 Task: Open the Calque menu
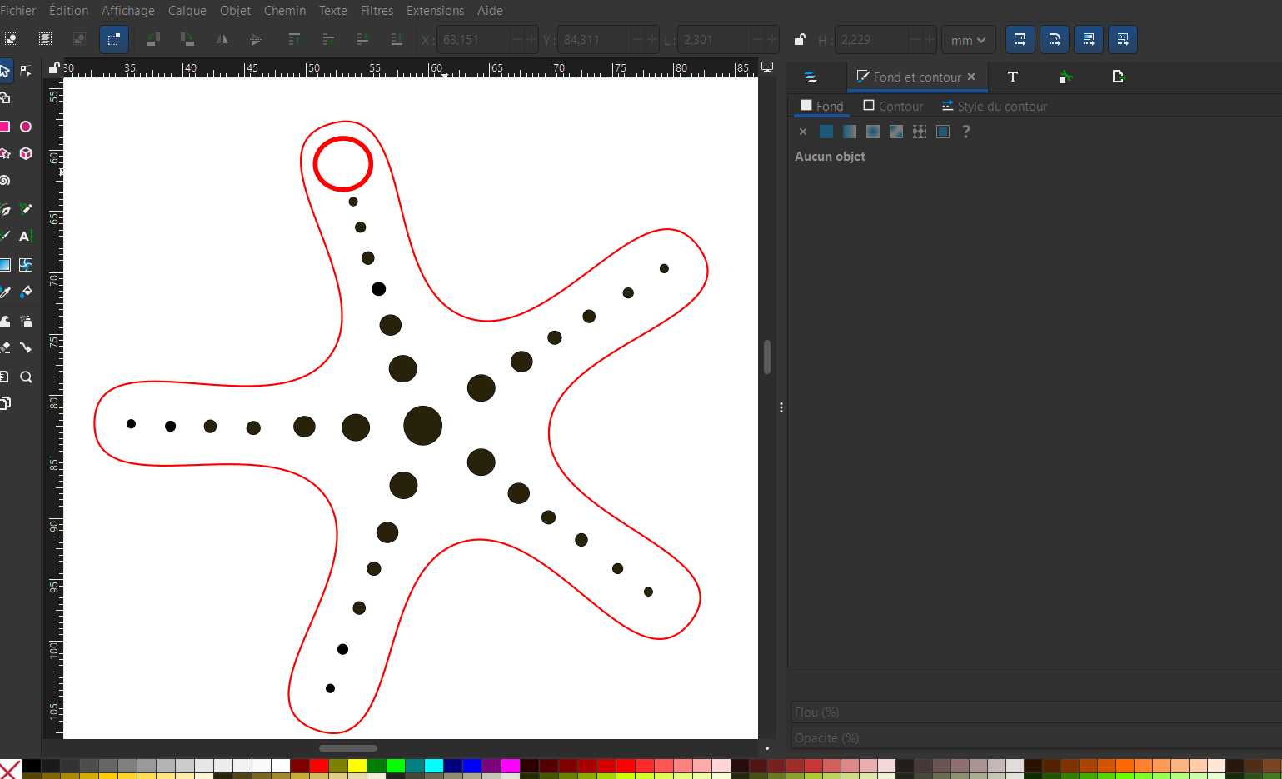[187, 11]
